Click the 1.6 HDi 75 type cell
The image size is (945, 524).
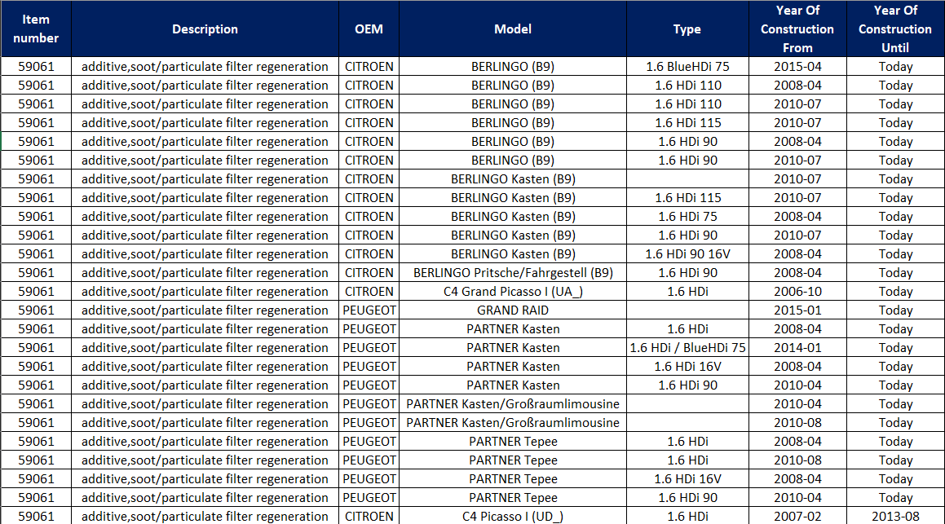pyautogui.click(x=687, y=217)
